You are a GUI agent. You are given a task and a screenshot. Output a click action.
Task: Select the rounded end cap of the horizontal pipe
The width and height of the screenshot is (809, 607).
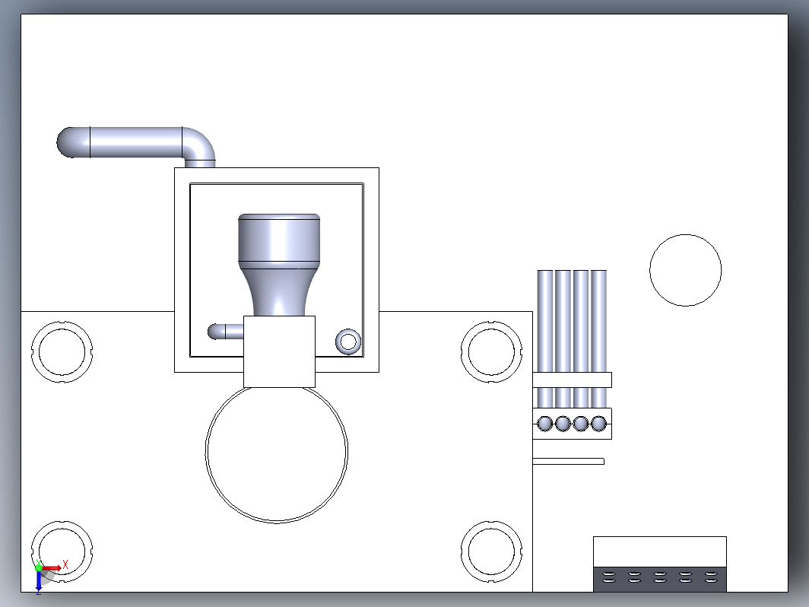pos(73,142)
